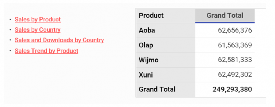Open Sales and Downloads by Country link

click(x=59, y=40)
